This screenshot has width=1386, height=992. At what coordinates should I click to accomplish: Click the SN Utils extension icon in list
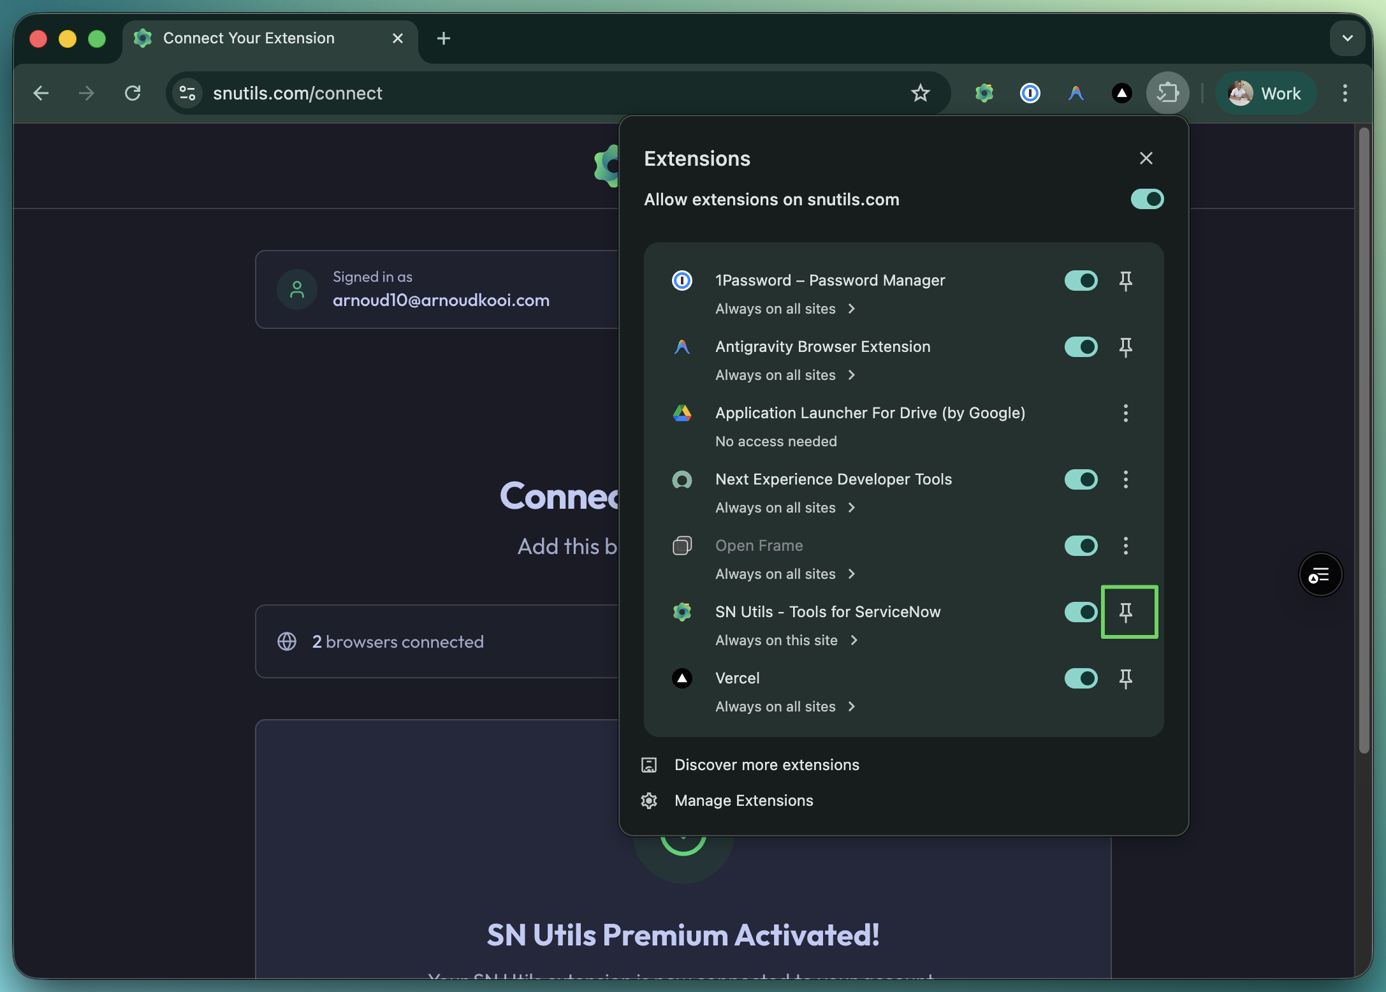coord(682,612)
